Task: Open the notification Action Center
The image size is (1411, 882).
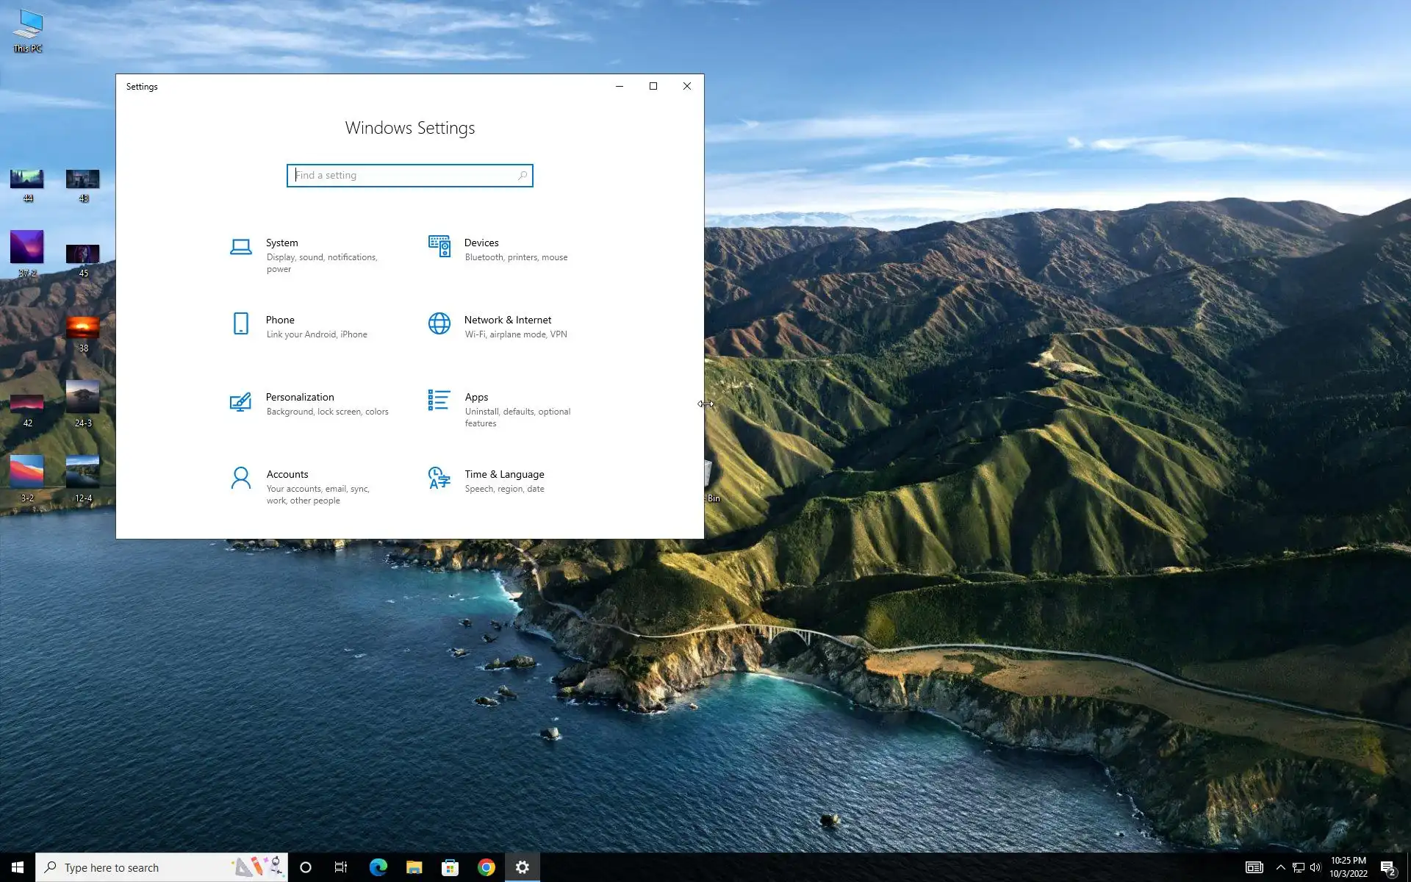Action: coord(1387,868)
